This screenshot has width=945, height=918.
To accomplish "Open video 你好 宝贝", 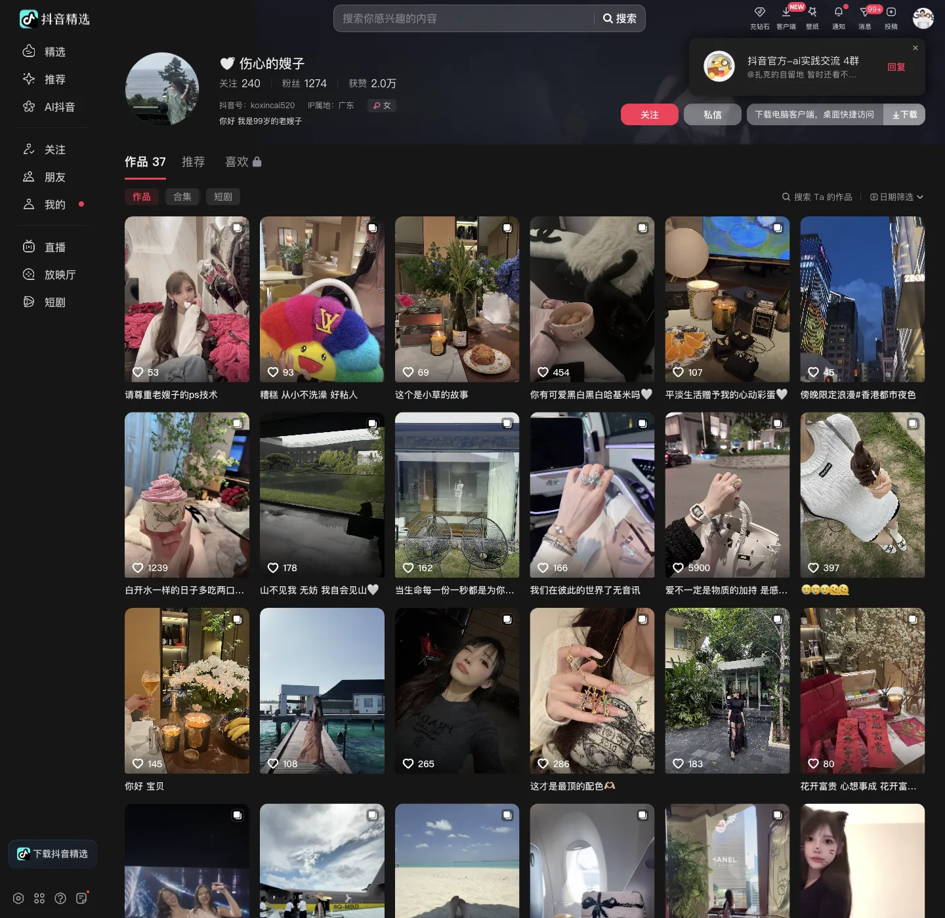I will [x=187, y=690].
